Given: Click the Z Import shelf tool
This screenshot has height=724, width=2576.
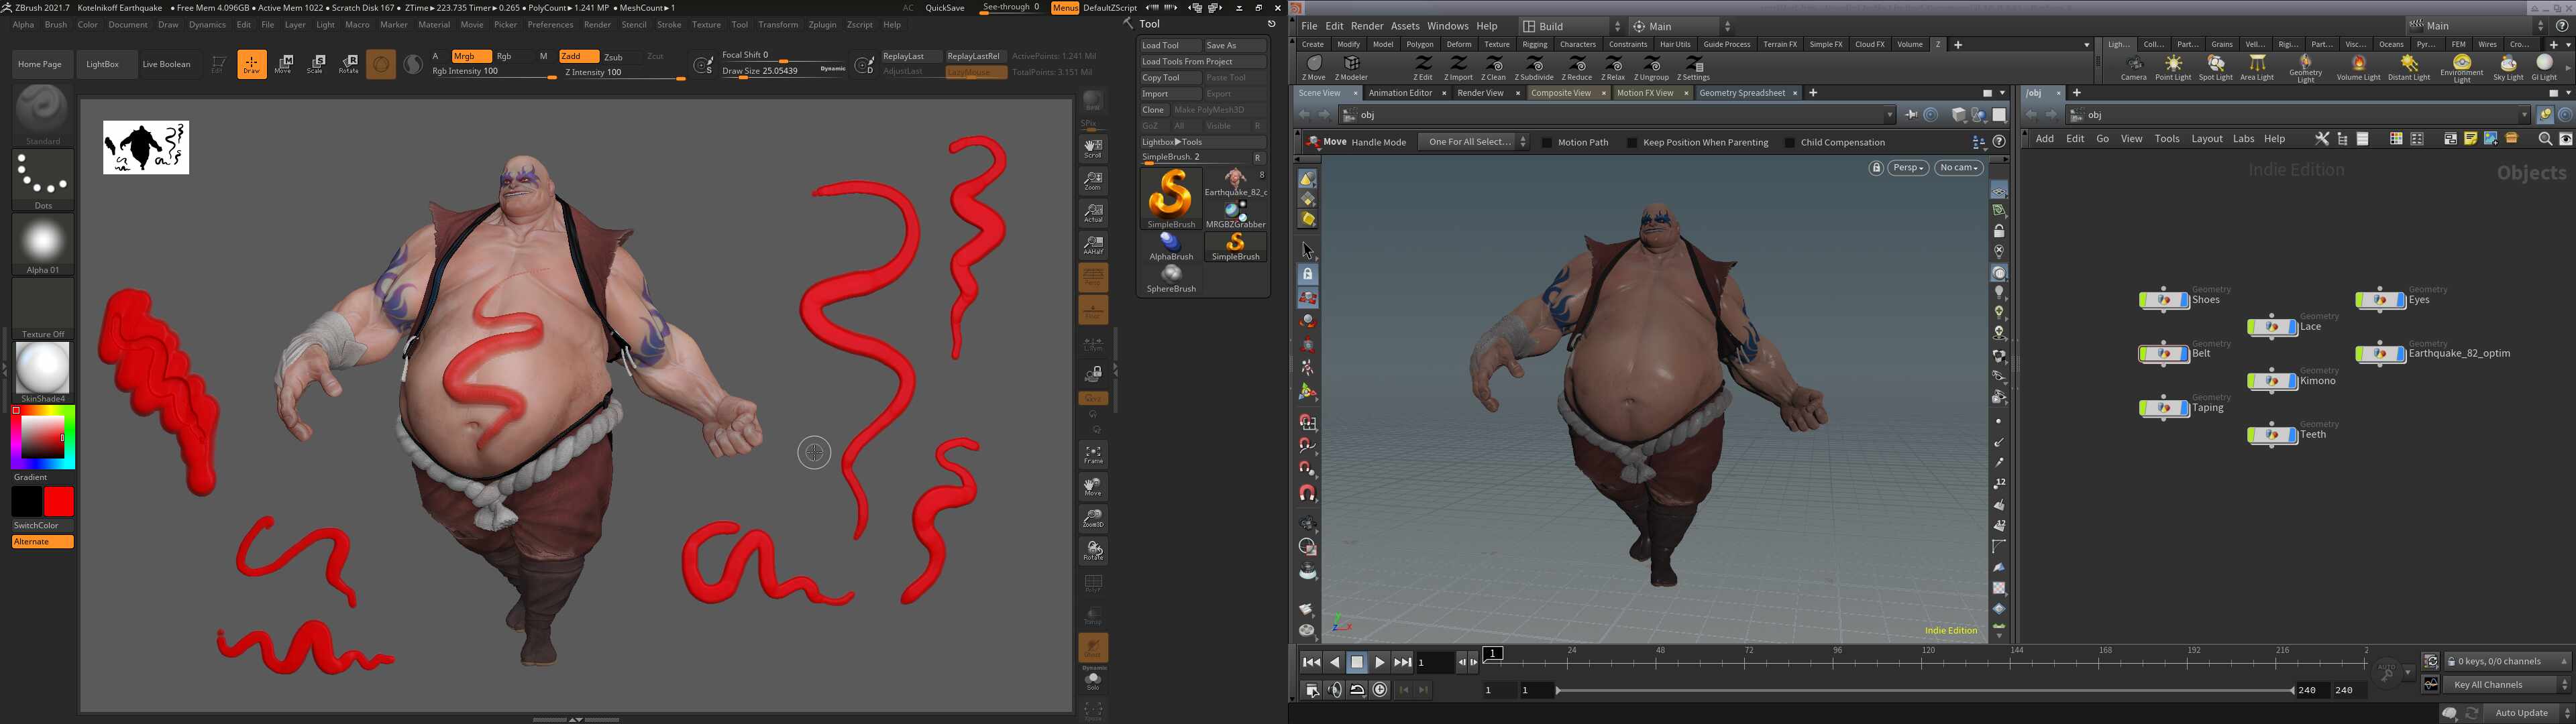Looking at the screenshot, I should (x=1458, y=68).
